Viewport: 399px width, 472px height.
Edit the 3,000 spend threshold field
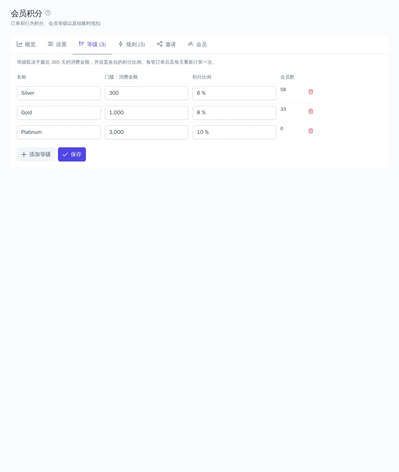147,132
